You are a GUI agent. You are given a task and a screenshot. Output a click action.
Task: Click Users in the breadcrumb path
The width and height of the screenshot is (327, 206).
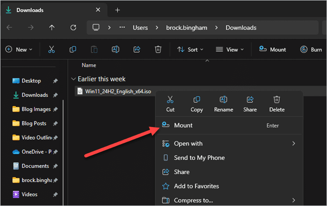pos(140,28)
